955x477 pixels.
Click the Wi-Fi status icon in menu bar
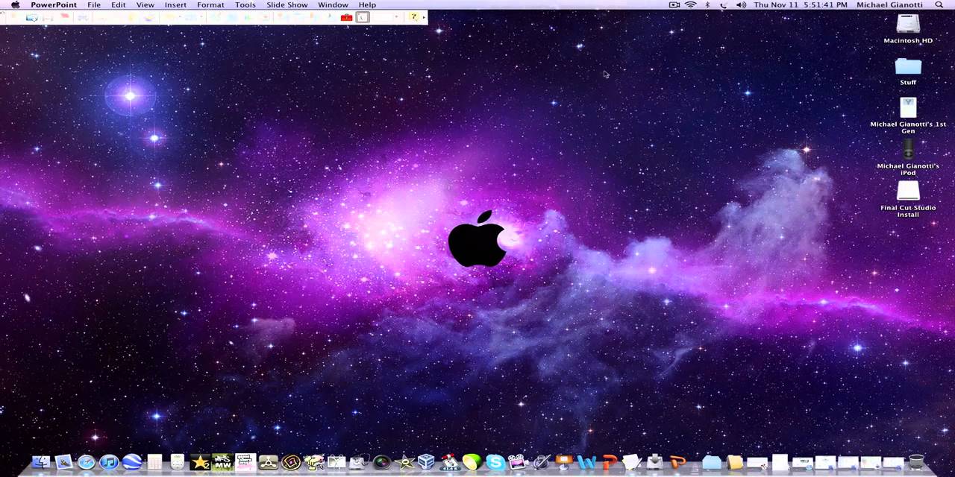pyautogui.click(x=691, y=5)
